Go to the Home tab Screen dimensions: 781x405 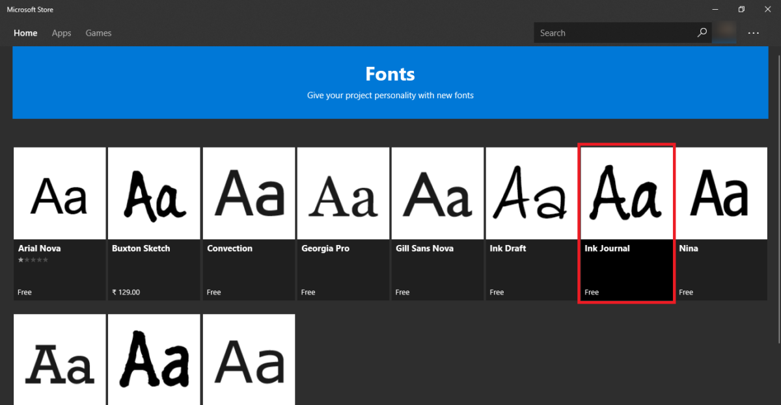point(25,33)
